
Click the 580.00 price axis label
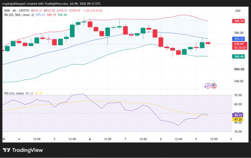pos(239,33)
